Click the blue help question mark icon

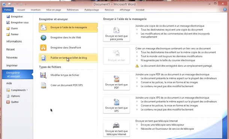point(225,10)
